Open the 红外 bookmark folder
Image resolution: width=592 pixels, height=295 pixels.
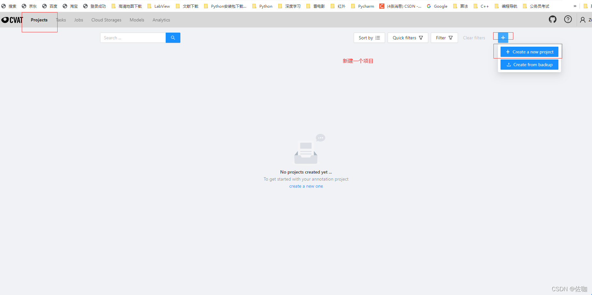click(x=338, y=6)
